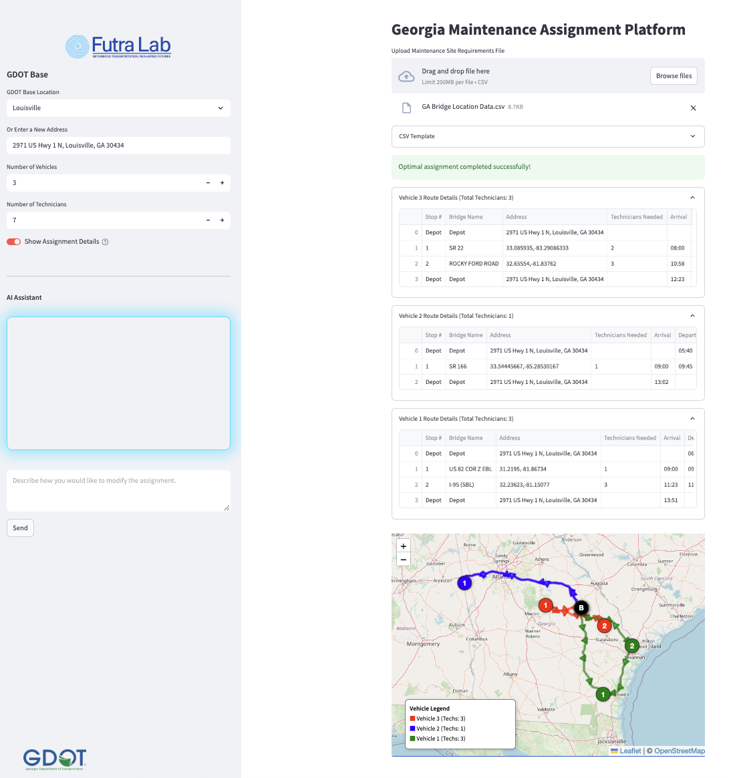
Task: Open the GDOT Base Location dropdown
Action: coord(118,108)
